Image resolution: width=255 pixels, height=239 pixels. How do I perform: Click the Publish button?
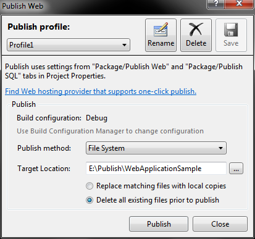click(x=159, y=224)
